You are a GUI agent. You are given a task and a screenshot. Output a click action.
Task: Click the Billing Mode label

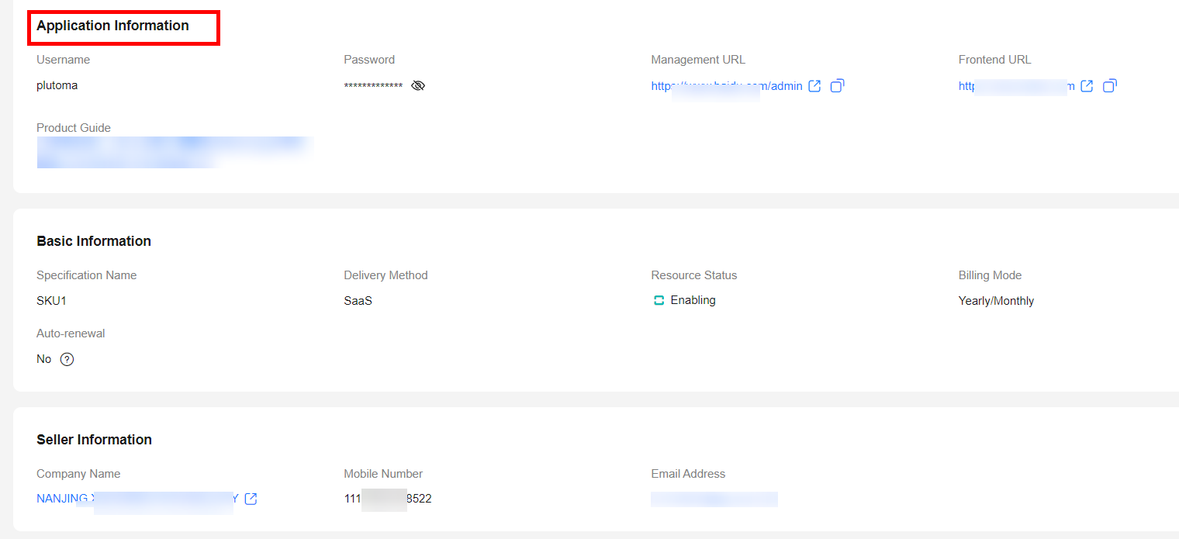point(990,275)
